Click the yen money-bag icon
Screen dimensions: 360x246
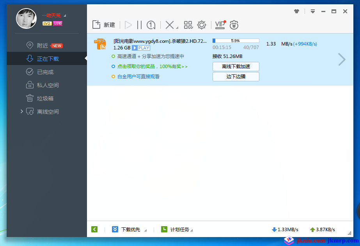coord(234,25)
